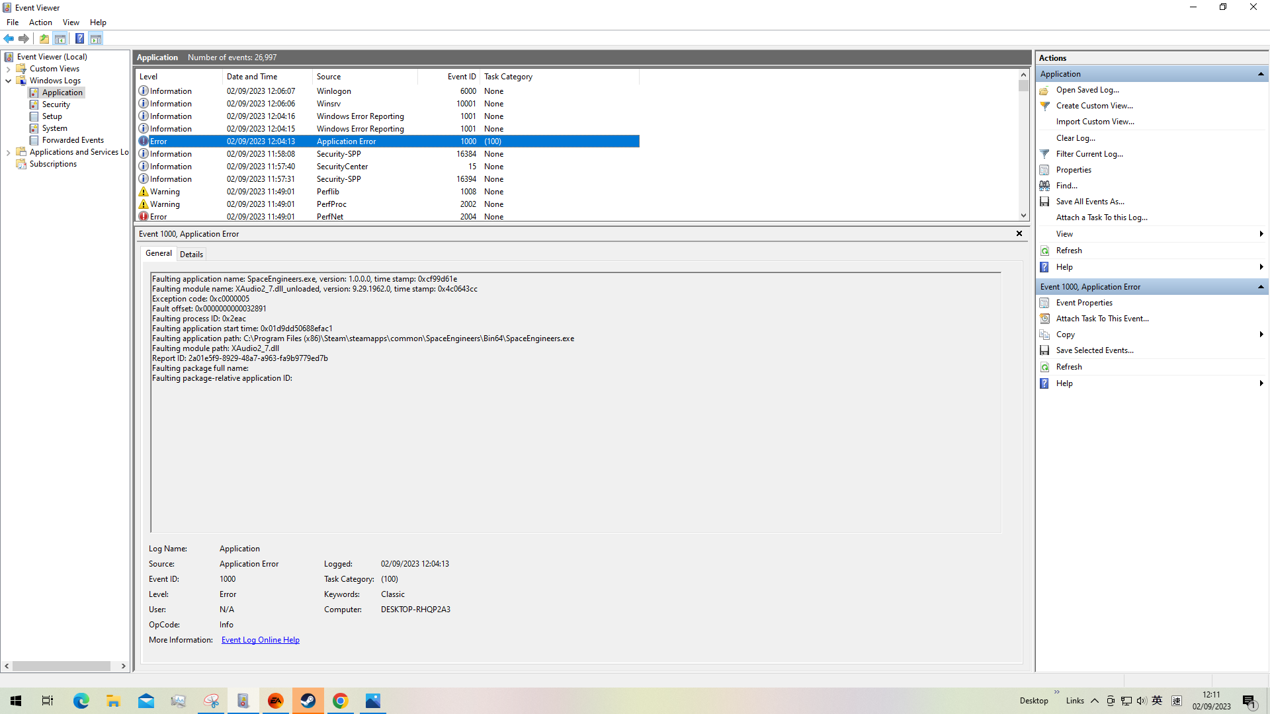Select the Setup log in the tree
Screen dimensions: 1270x714
(x=52, y=116)
